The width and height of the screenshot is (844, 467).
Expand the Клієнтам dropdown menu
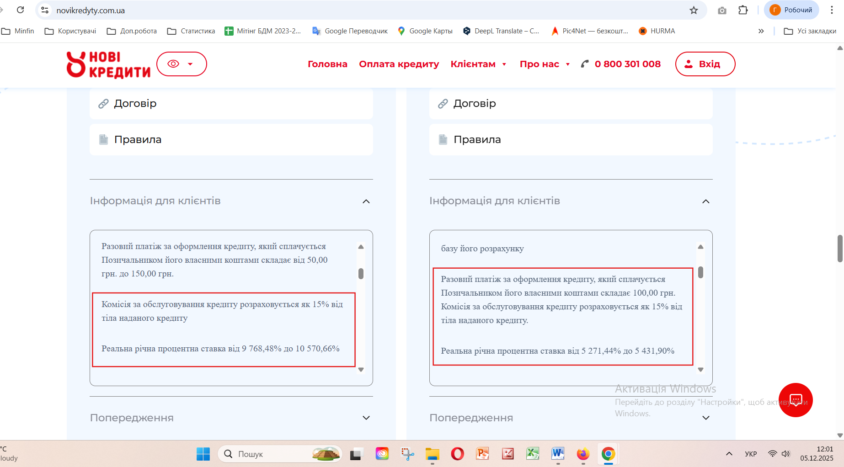tap(478, 64)
